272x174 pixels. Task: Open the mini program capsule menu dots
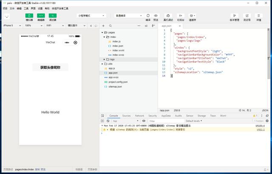(x=67, y=42)
